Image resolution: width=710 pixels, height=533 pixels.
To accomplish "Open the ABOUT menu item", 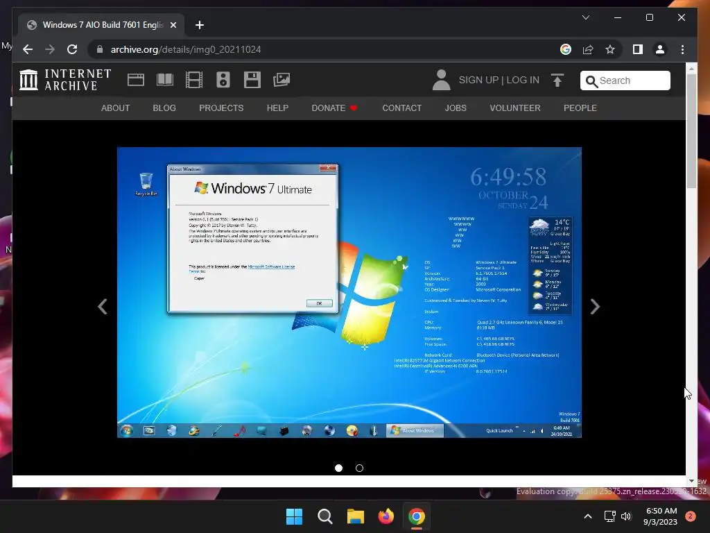I will [x=116, y=108].
